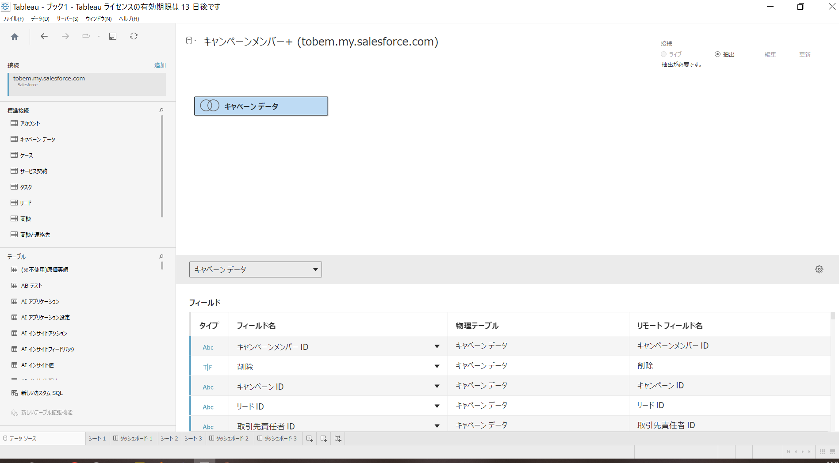Select the 抽出 radio button

(717, 54)
